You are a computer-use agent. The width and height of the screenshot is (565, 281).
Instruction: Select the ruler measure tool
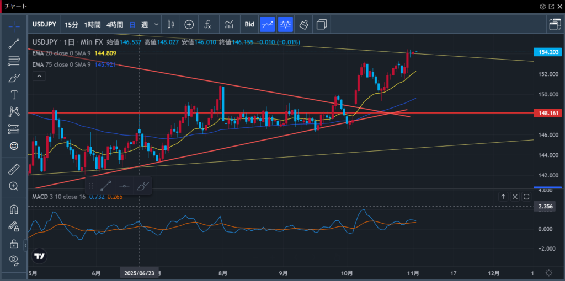(14, 170)
